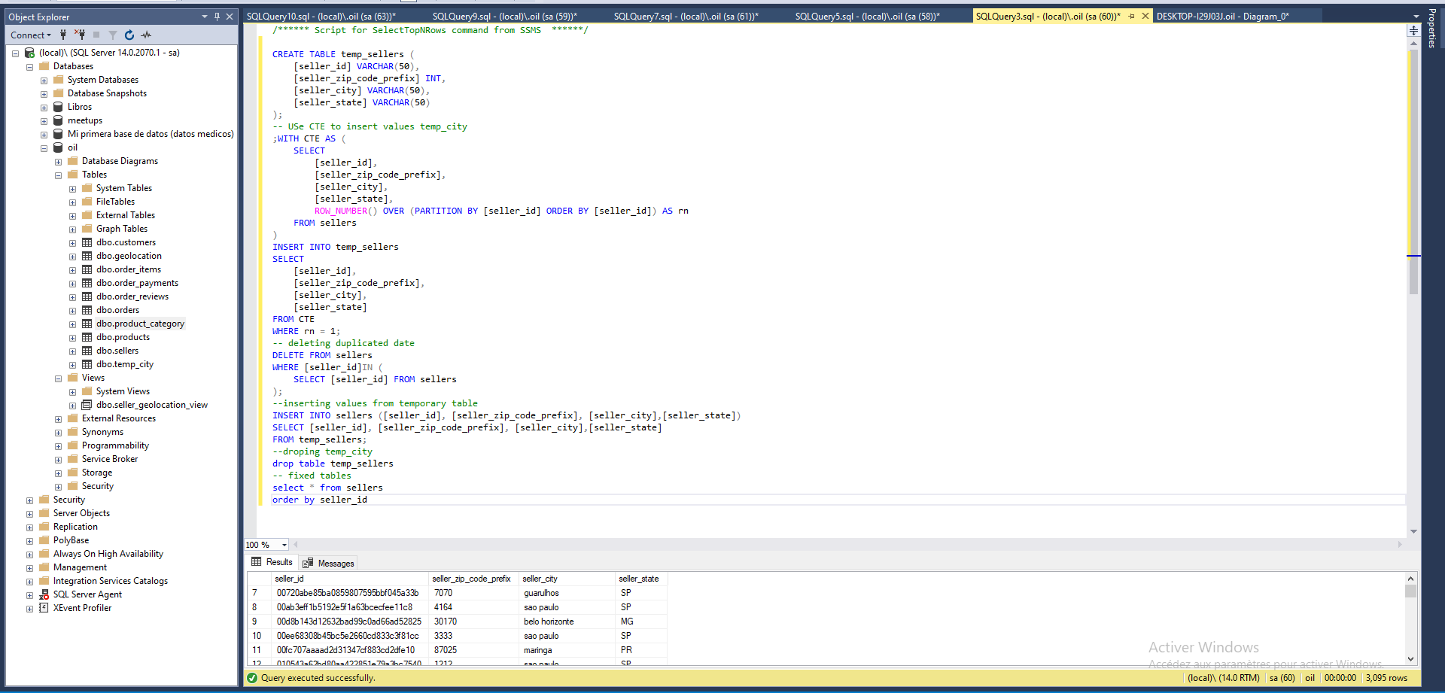Click the Connect Object Explorer plug icon
This screenshot has height=693, width=1445.
tap(63, 35)
